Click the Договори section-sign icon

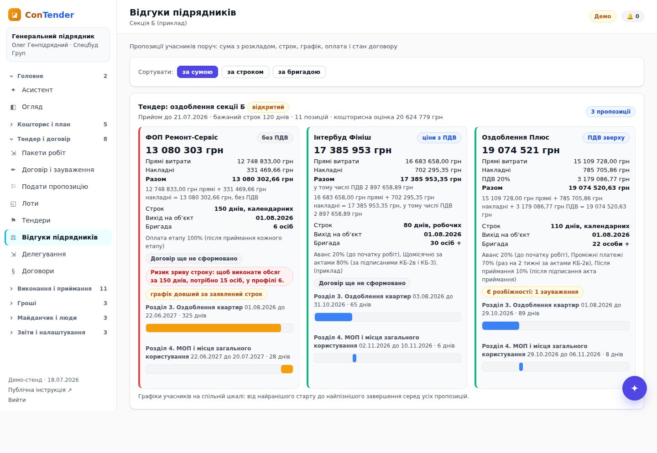click(13, 271)
